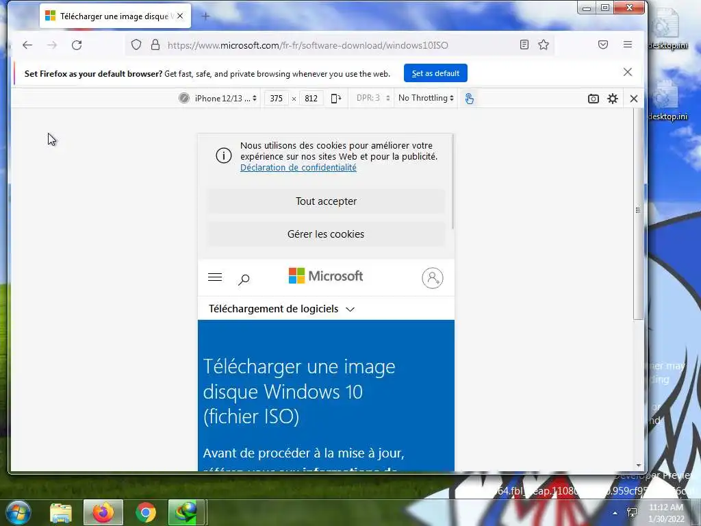701x526 pixels.
Task: Click the viewport width field 375
Action: tap(277, 99)
